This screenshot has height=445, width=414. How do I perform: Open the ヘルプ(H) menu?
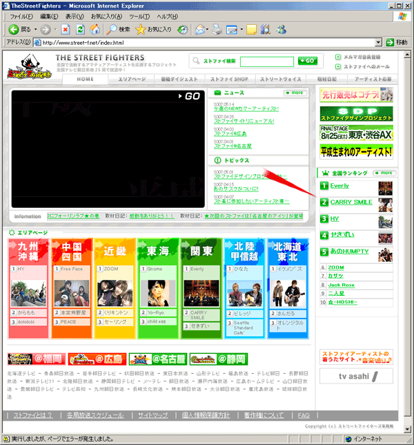click(168, 17)
